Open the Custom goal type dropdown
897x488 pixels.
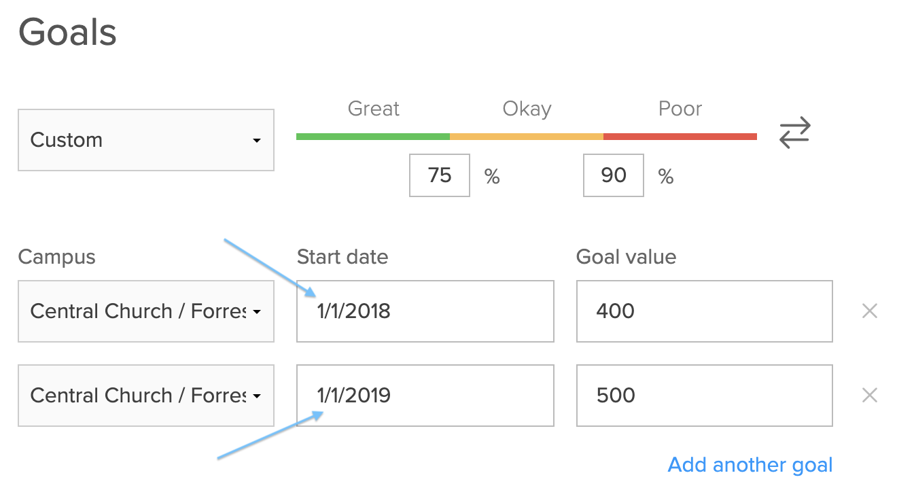[x=145, y=140]
